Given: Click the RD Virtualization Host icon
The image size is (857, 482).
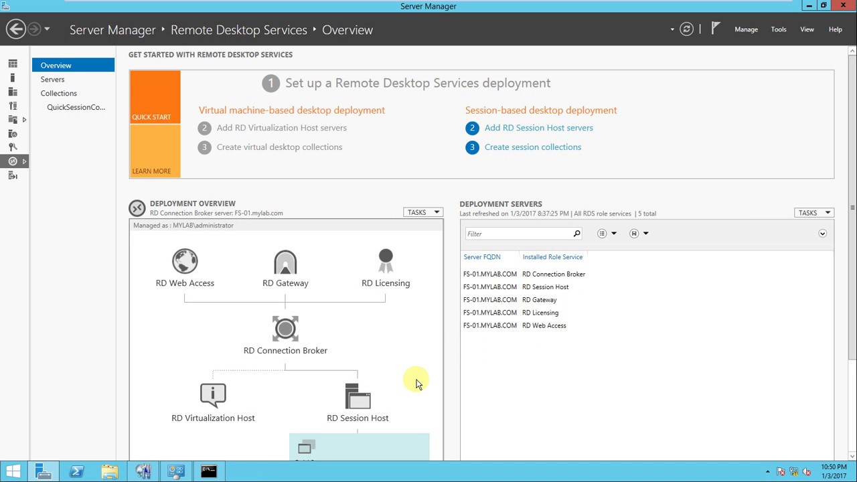Looking at the screenshot, I should (213, 396).
